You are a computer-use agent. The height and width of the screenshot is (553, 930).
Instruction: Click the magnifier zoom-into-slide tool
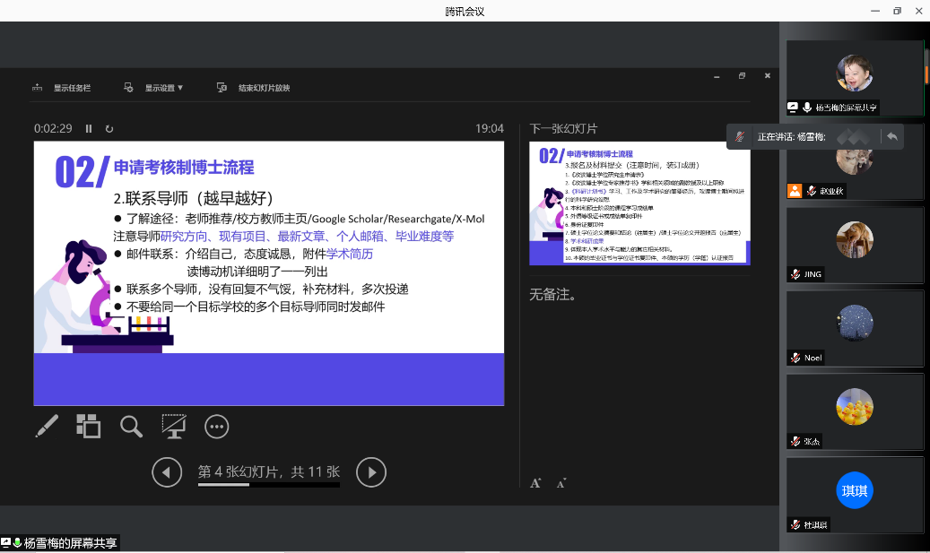tap(131, 426)
